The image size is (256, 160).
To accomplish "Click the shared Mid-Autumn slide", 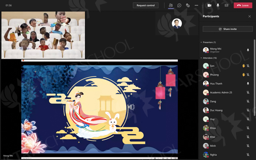I will click(99, 109).
